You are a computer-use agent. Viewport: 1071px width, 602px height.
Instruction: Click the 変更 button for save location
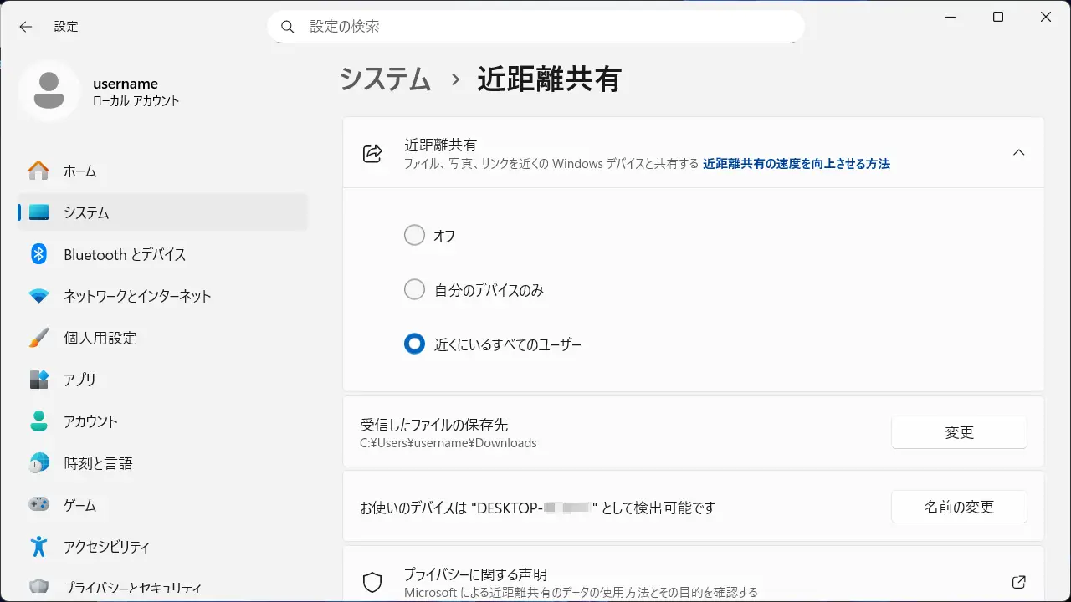[959, 432]
